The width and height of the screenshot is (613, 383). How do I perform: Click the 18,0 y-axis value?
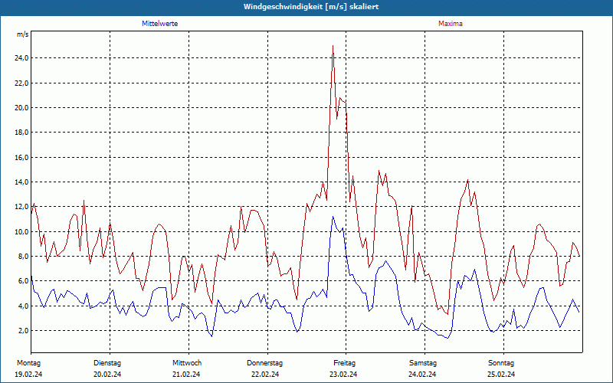(x=21, y=133)
